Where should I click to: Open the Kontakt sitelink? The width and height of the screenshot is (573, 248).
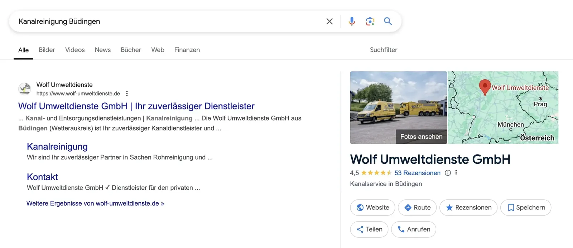pyautogui.click(x=42, y=177)
